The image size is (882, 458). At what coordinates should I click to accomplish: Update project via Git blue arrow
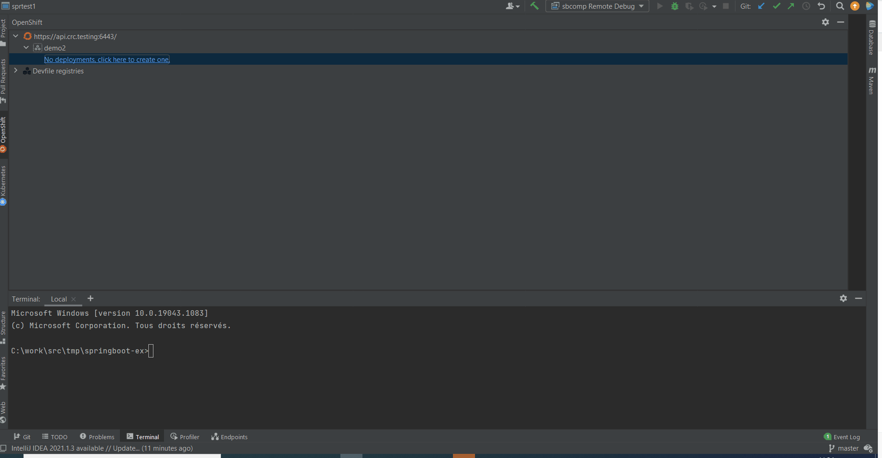(761, 6)
